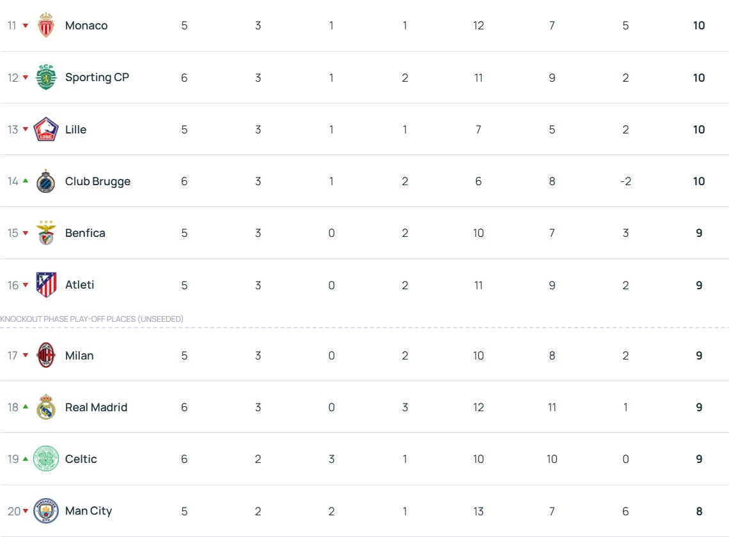Open the Real Madrid team link
This screenshot has height=537, width=729.
[x=96, y=407]
